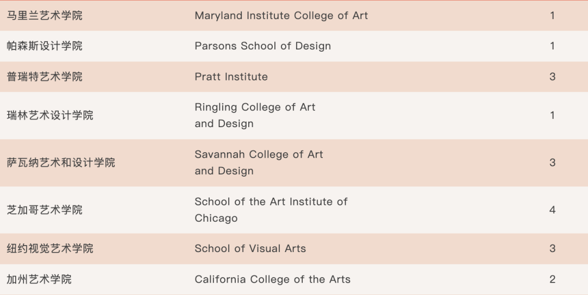Click Savannah College of Art and Design

(259, 162)
